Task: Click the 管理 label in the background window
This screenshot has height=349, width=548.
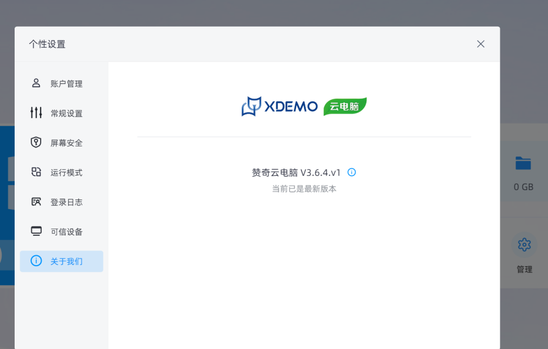Action: 524,269
